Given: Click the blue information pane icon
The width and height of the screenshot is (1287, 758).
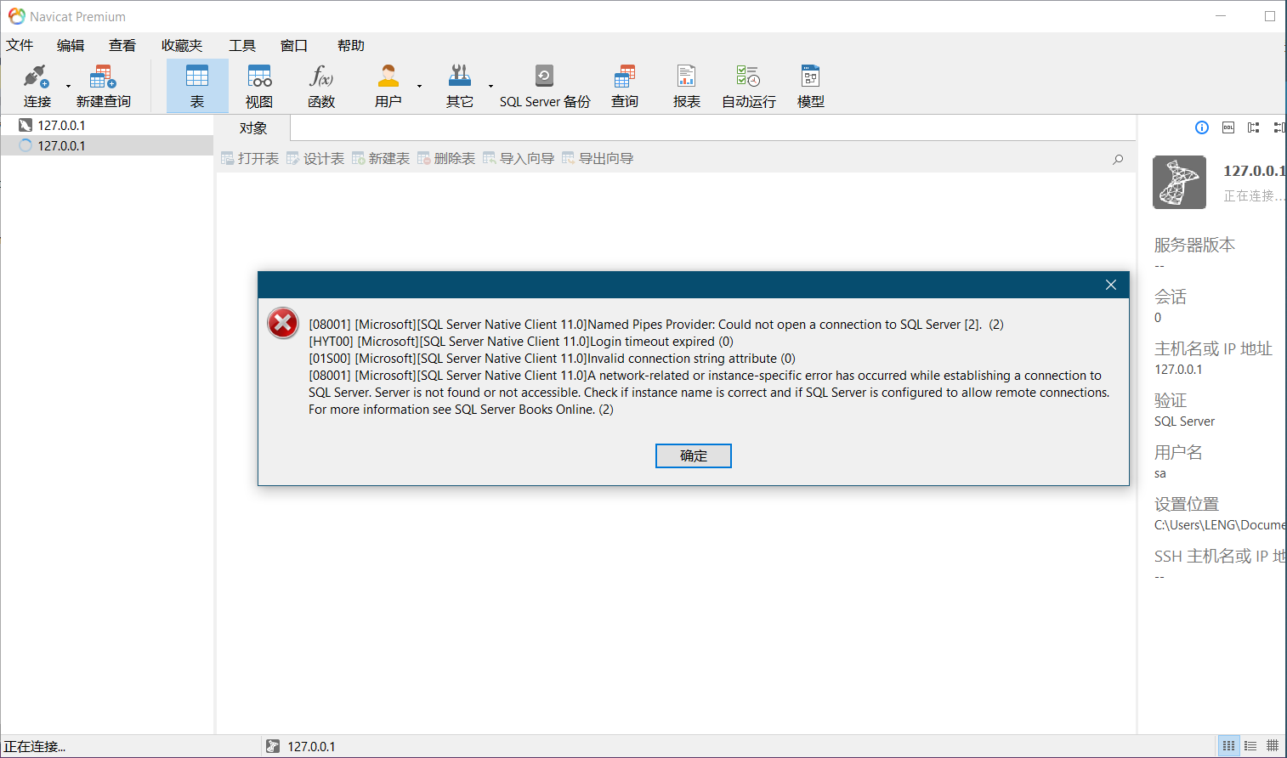Looking at the screenshot, I should pos(1202,127).
